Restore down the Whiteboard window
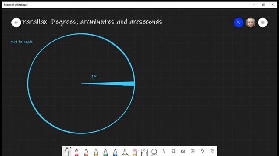Viewport: 279px width, 156px height. click(263, 5)
